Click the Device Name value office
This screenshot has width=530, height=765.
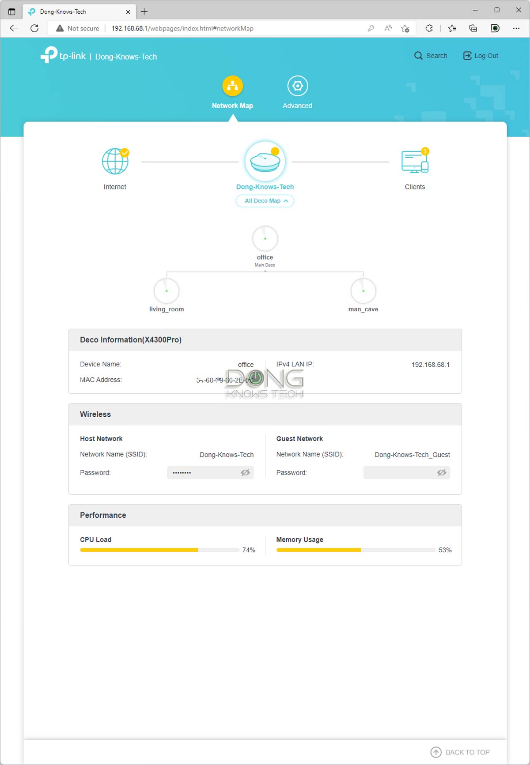(246, 365)
